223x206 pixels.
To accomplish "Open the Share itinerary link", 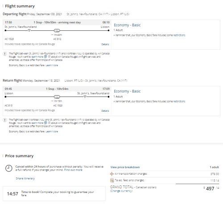I will [x=25, y=178].
